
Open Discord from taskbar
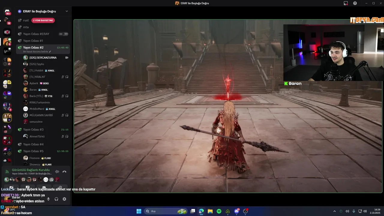tap(237, 211)
